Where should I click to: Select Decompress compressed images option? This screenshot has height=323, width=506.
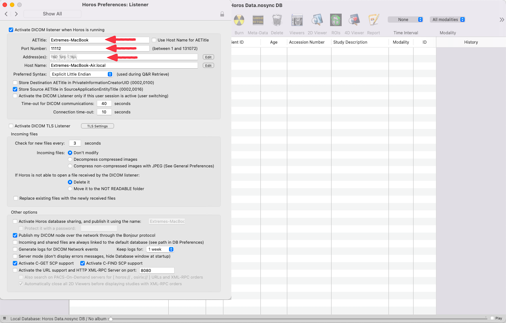click(70, 159)
